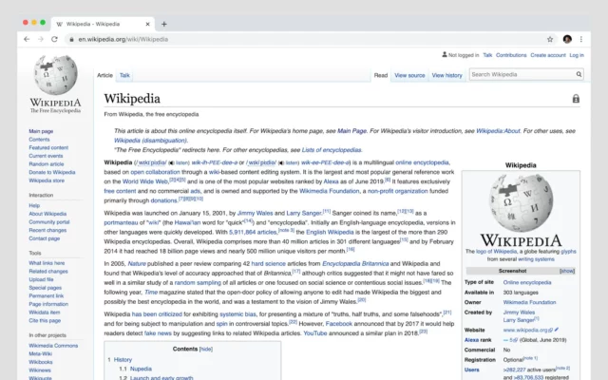Screen dimensions: 608x380
Task: Open Wikidata item
Action: (x=45, y=313)
